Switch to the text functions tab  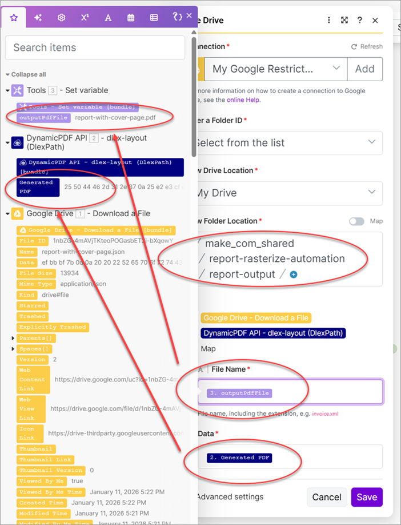pyautogui.click(x=108, y=18)
